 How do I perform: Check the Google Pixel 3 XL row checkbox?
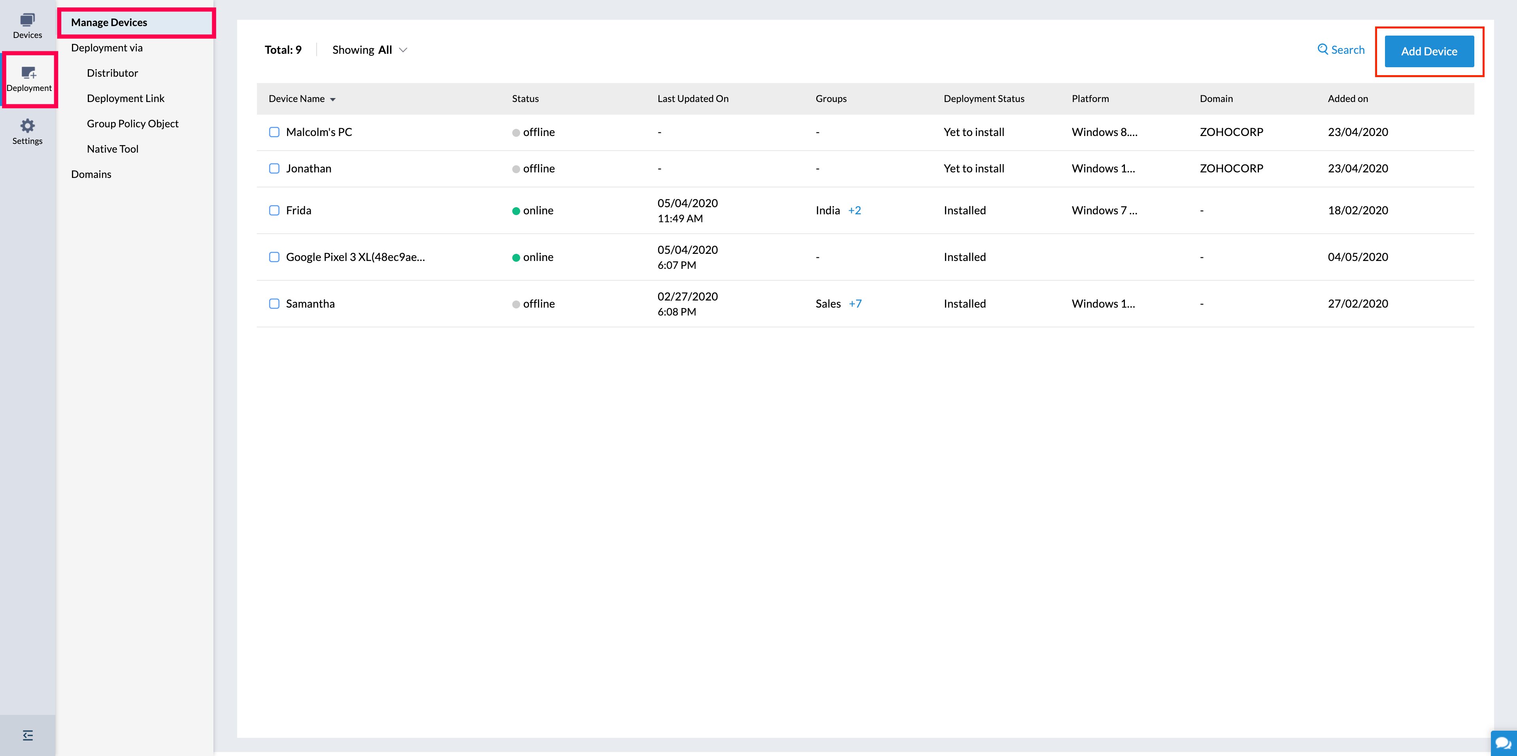point(274,257)
